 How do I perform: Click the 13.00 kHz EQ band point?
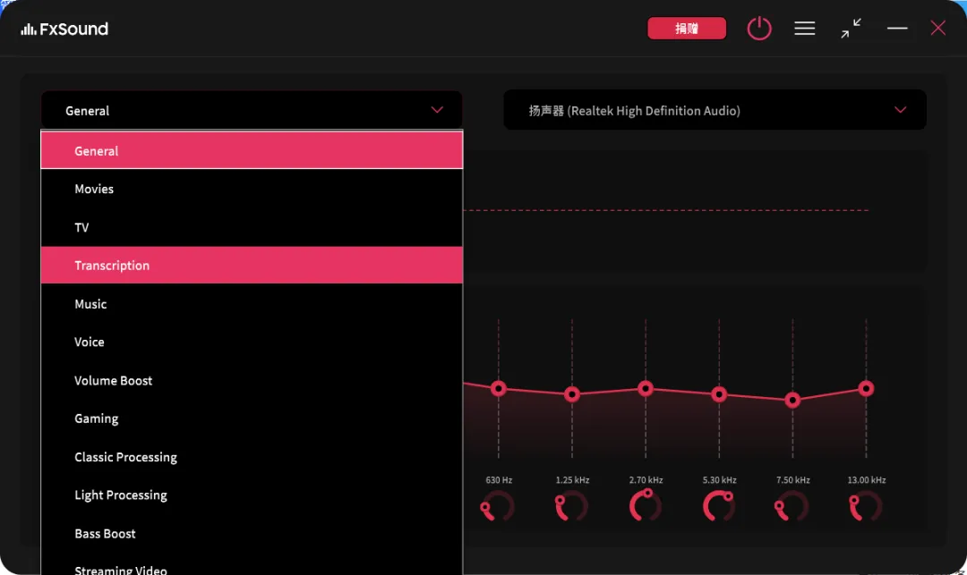click(x=866, y=388)
